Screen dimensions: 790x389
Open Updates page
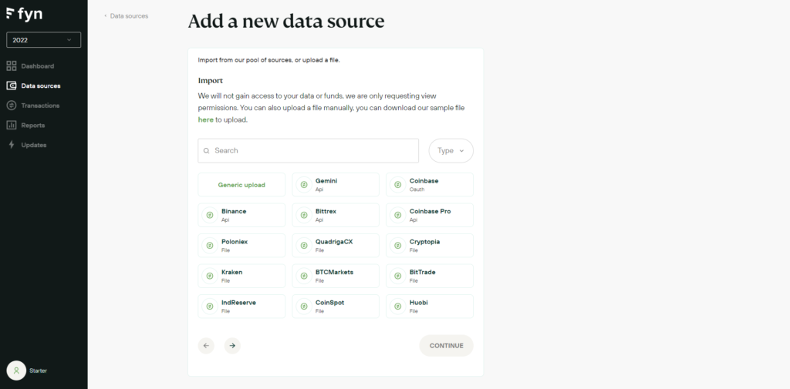coord(34,144)
